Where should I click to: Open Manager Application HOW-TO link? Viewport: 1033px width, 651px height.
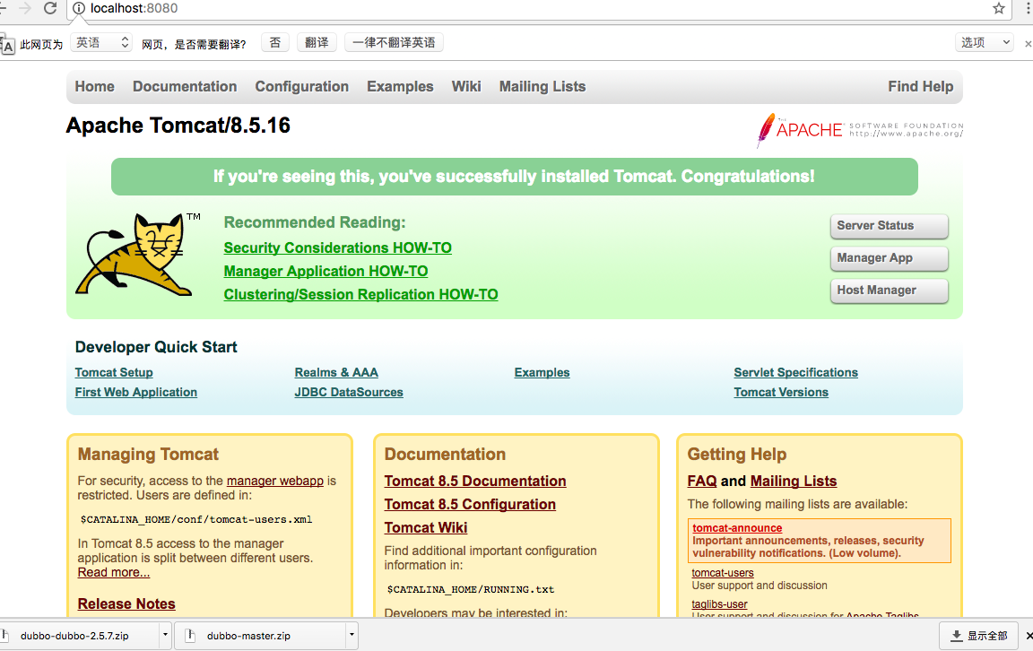pyautogui.click(x=326, y=272)
